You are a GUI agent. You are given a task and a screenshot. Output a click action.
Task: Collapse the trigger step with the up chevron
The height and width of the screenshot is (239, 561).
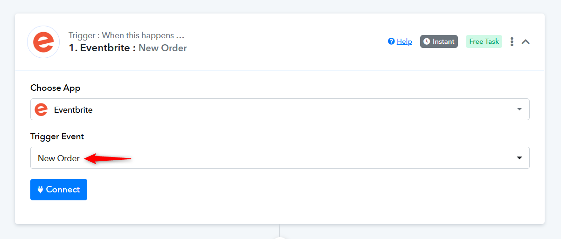(x=526, y=42)
